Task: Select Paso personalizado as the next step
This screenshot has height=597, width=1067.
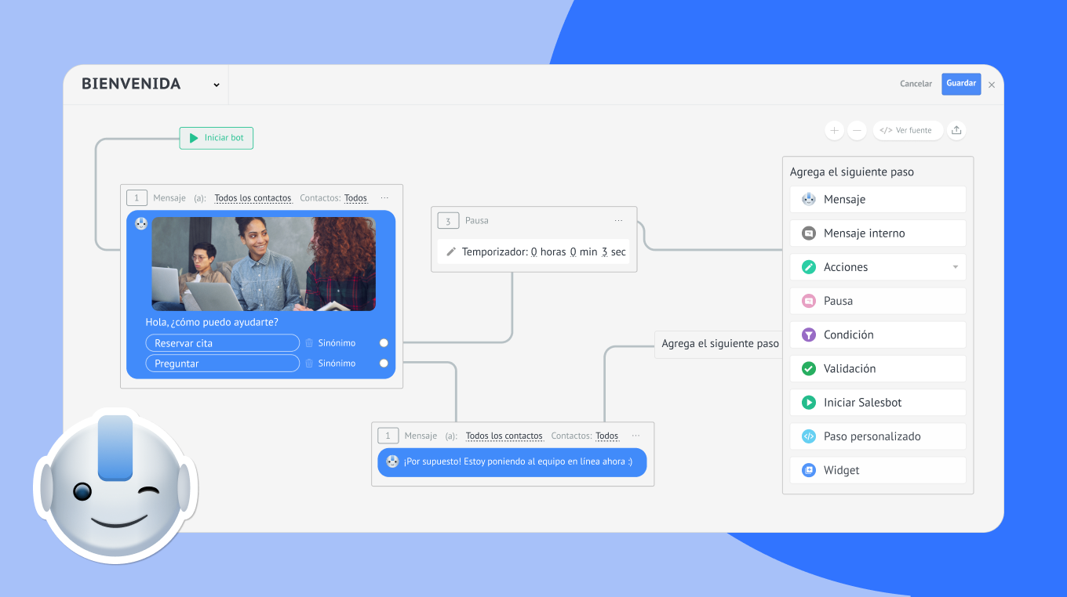Action: (x=878, y=436)
